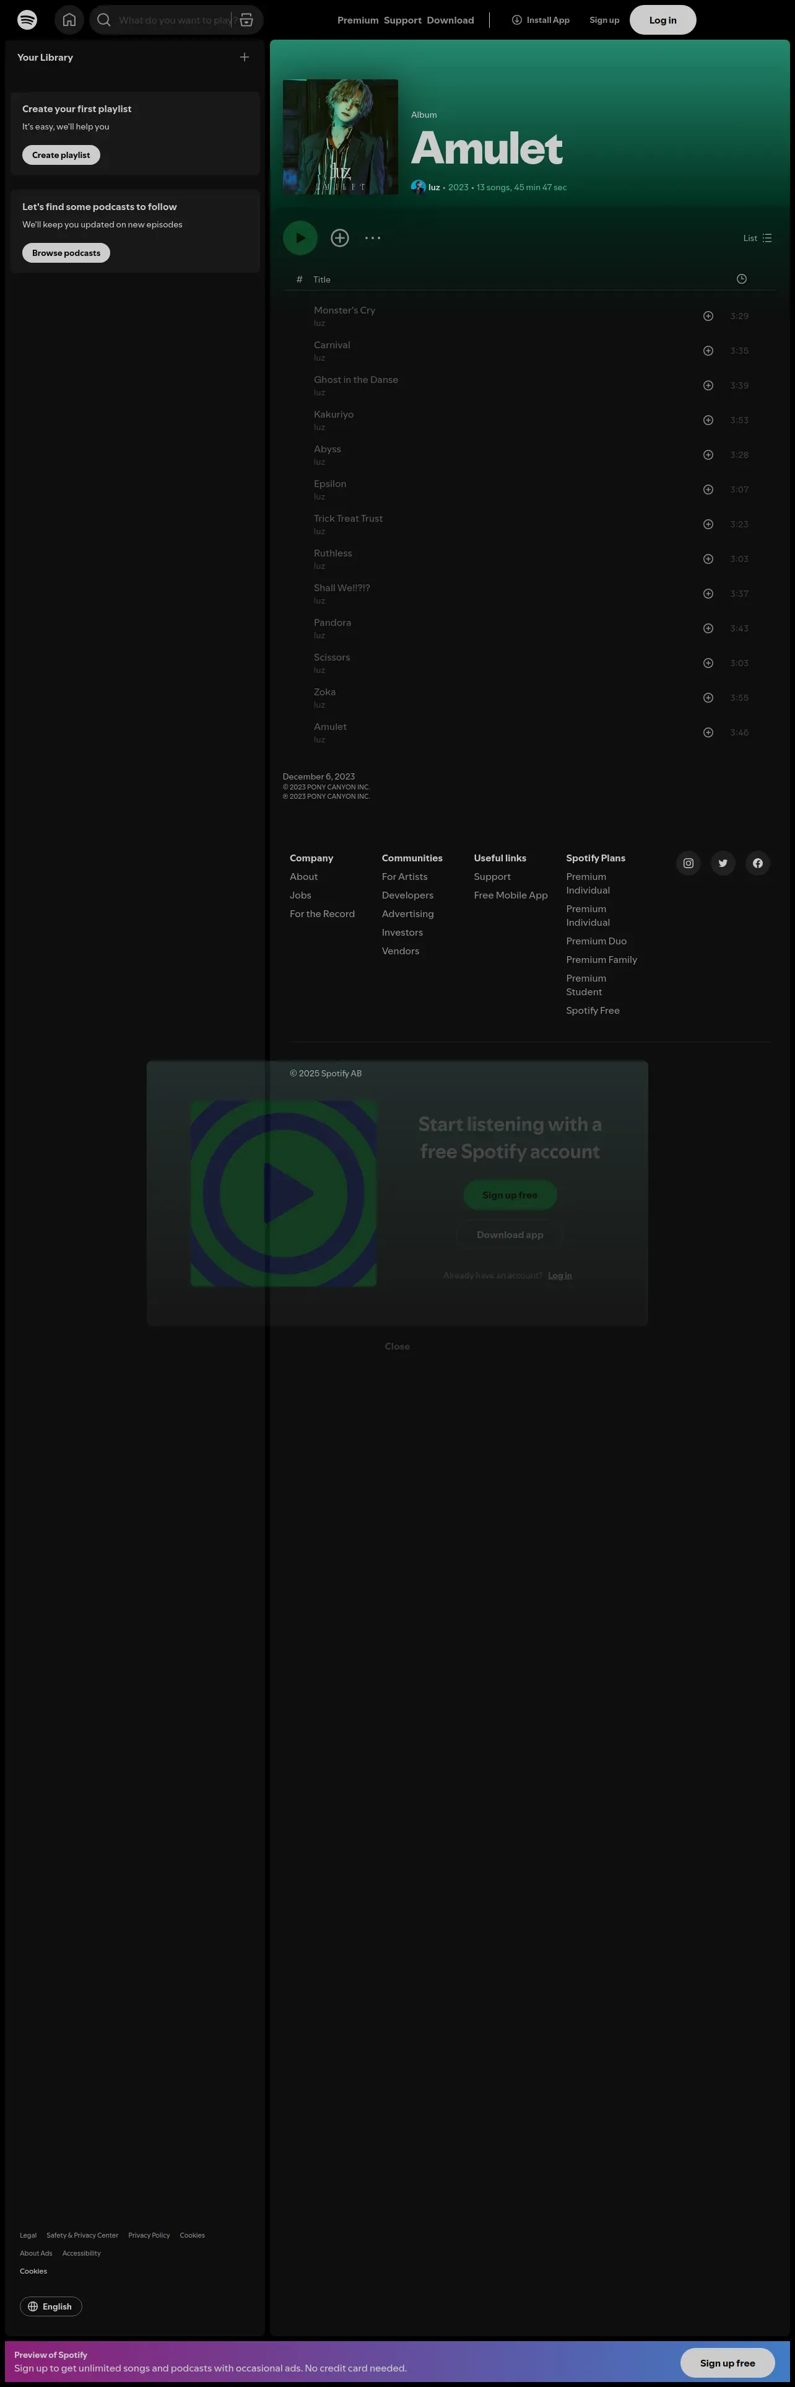Open the Vendors footer link
The image size is (795, 2387).
[x=401, y=951]
